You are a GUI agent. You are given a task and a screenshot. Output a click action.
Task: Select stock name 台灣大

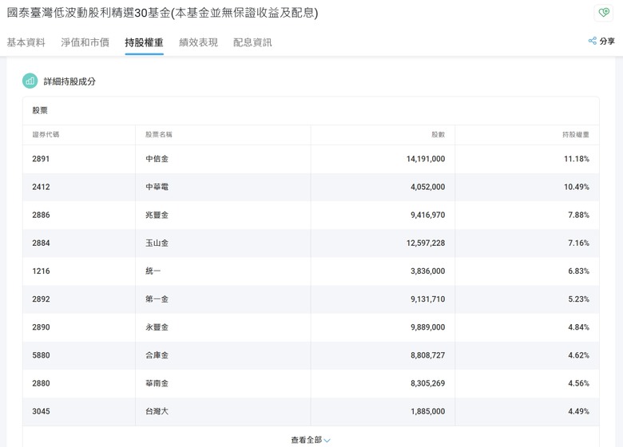pos(157,412)
